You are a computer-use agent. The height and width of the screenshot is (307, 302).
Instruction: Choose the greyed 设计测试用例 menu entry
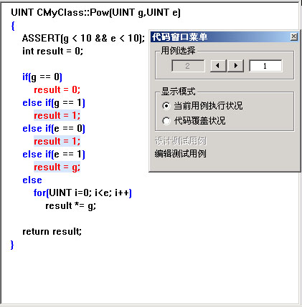click(x=181, y=141)
